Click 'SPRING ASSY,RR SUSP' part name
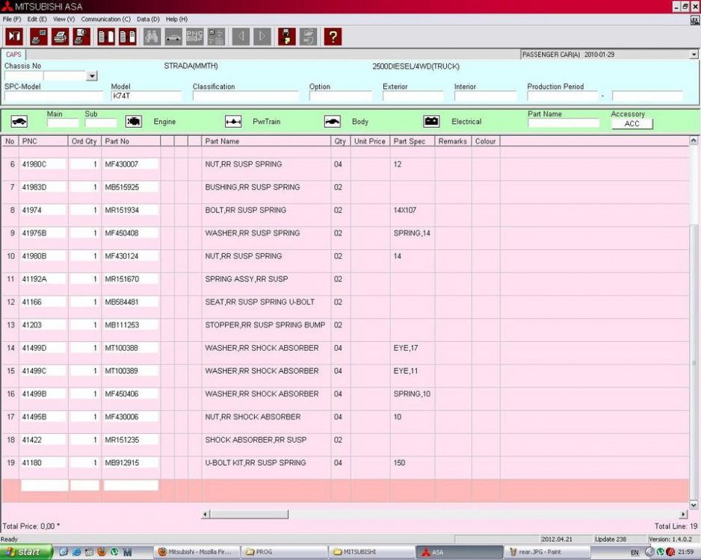 (247, 279)
